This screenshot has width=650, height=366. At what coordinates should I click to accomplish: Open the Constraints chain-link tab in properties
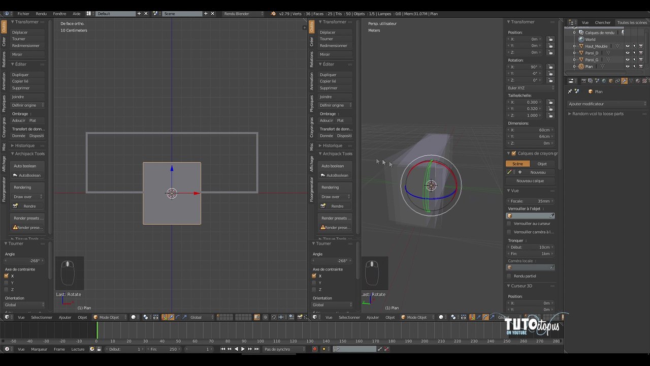[617, 81]
